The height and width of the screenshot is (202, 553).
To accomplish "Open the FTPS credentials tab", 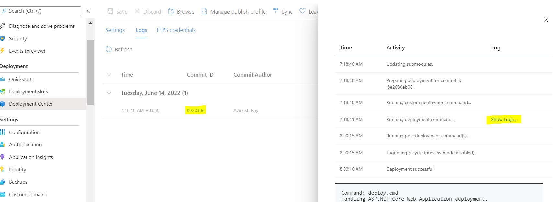I will (x=176, y=30).
